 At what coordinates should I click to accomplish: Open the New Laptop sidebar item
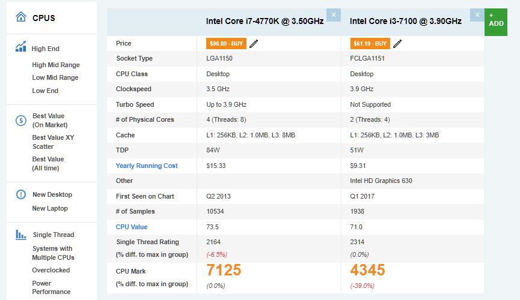click(x=50, y=208)
